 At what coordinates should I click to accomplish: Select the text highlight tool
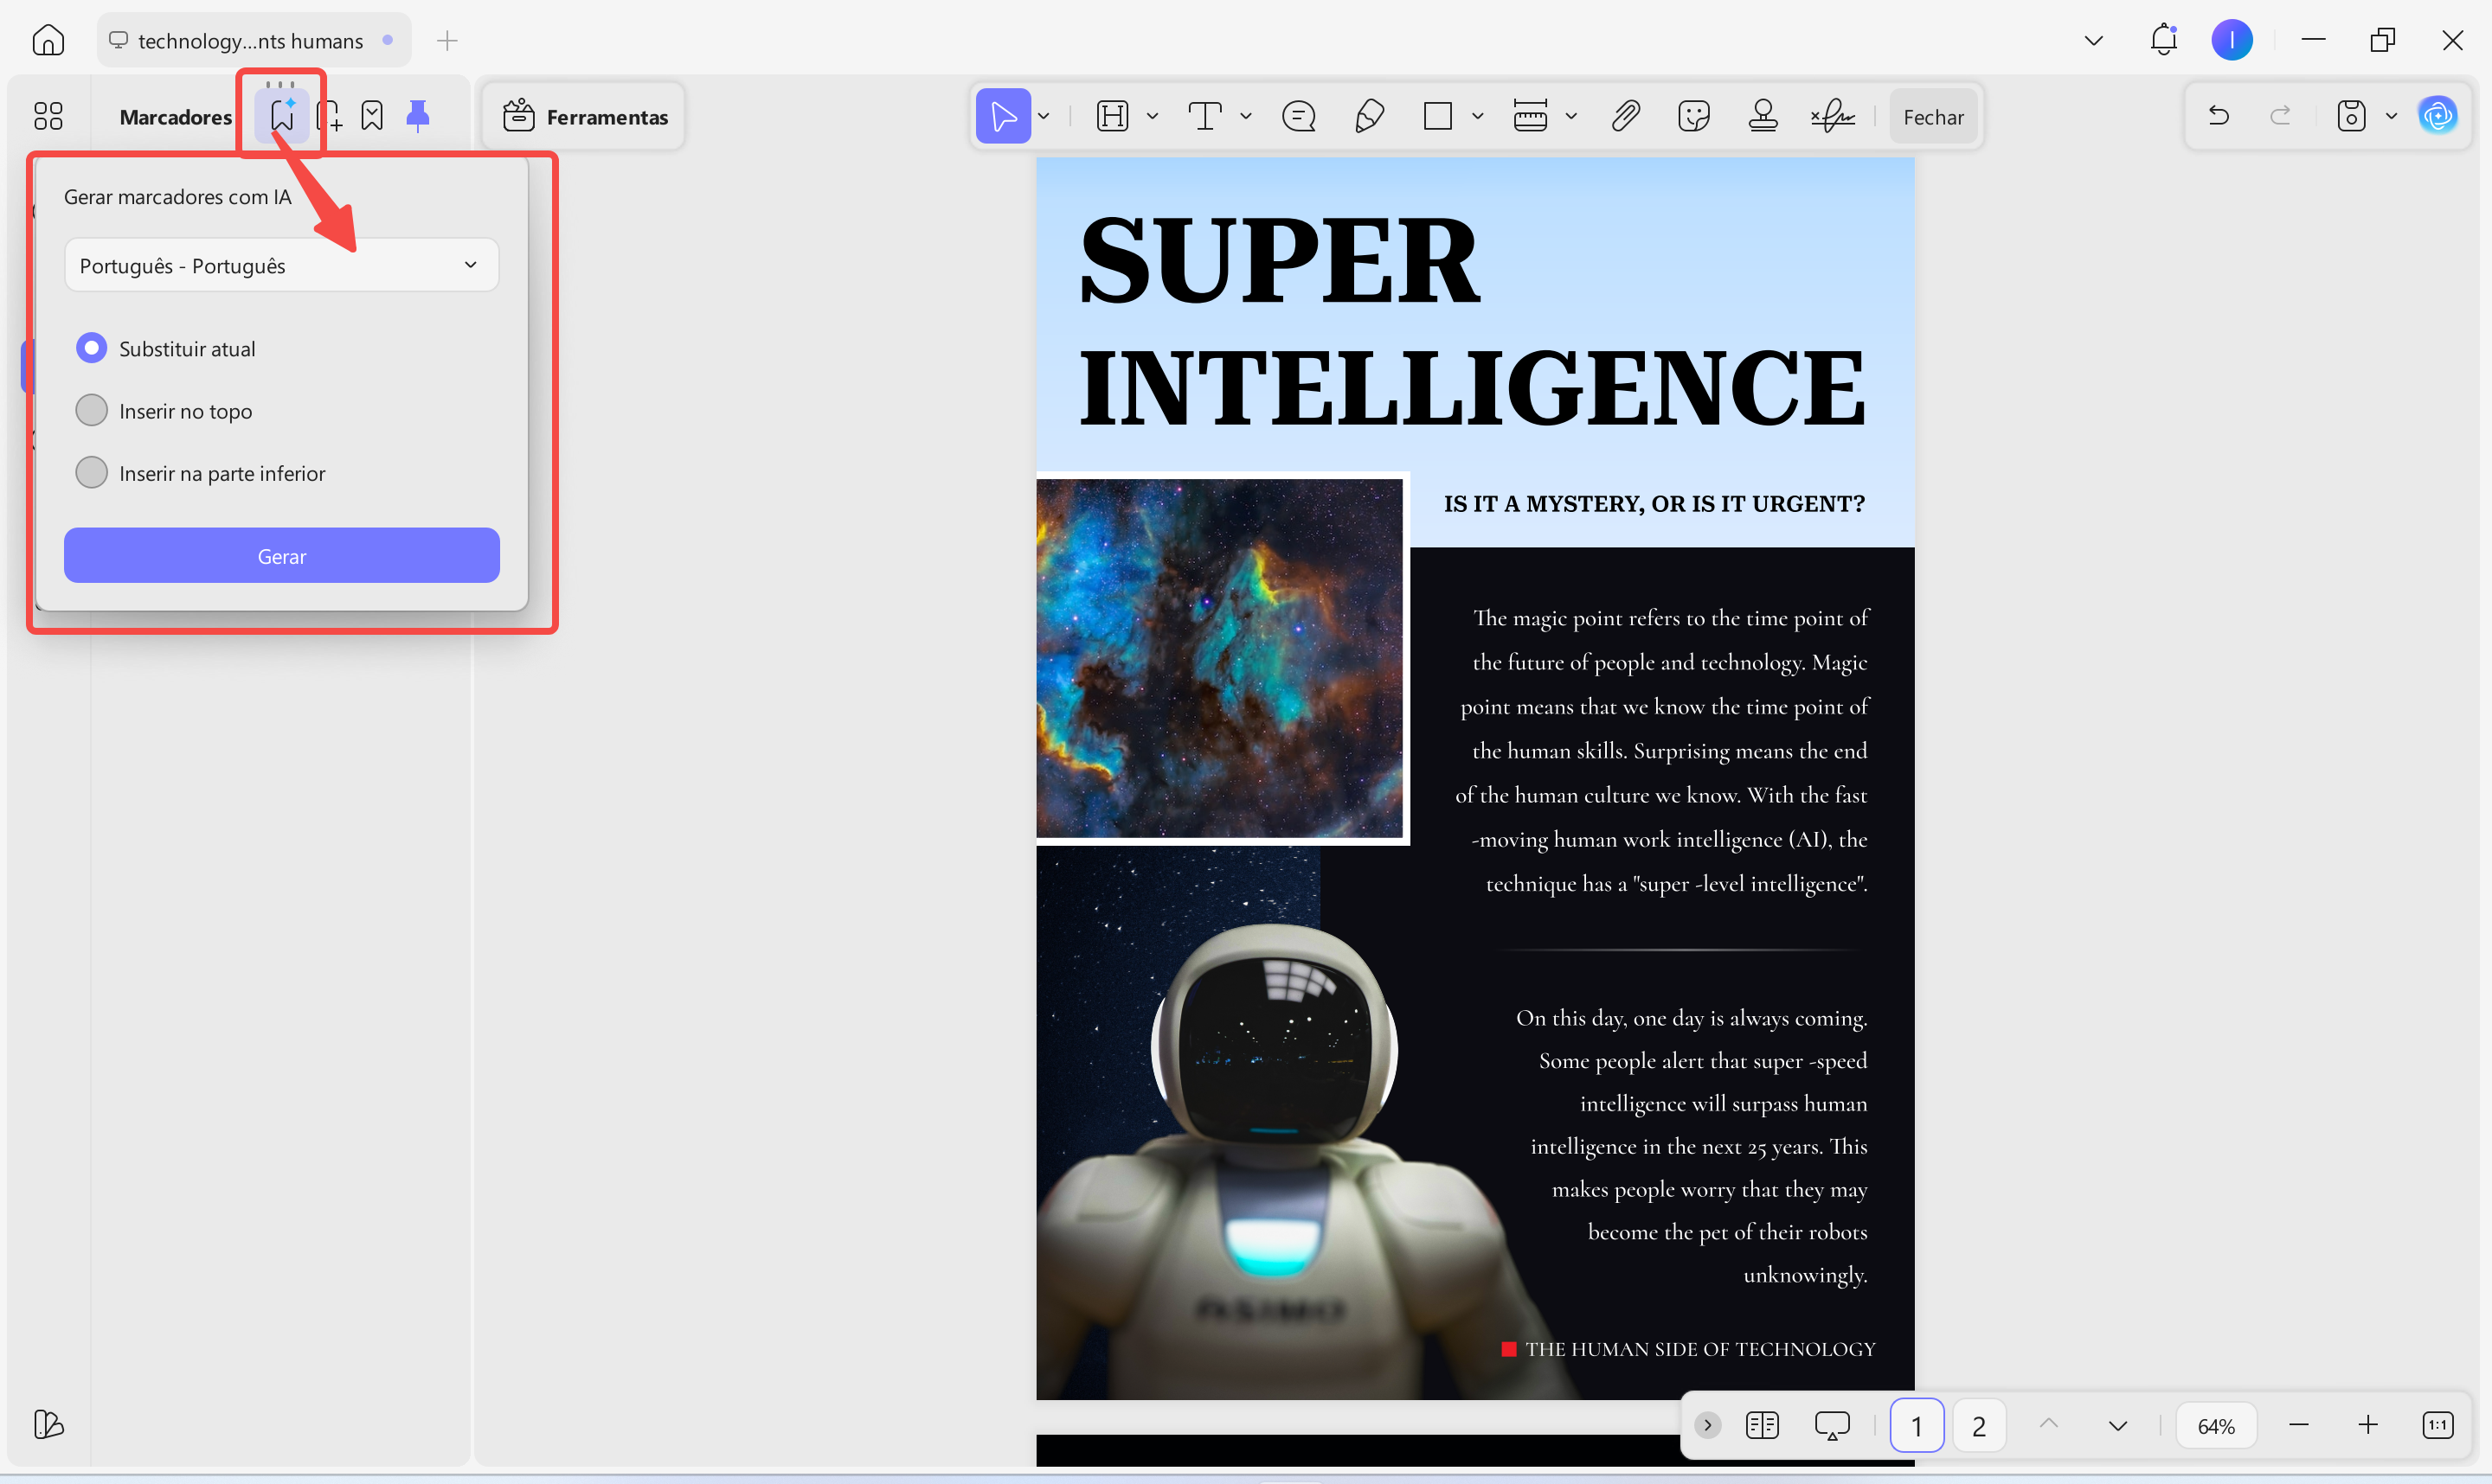1113,117
